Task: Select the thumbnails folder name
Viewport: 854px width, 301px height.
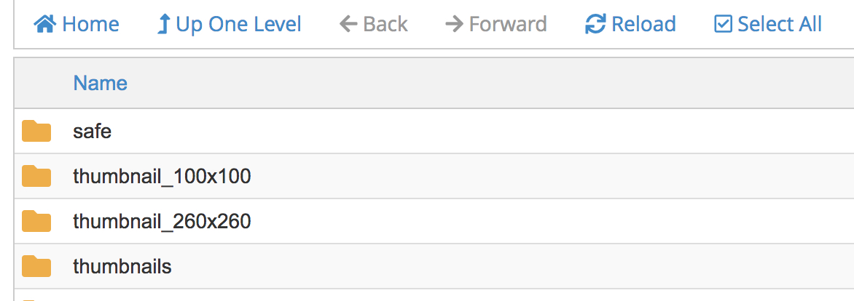Action: pos(122,266)
